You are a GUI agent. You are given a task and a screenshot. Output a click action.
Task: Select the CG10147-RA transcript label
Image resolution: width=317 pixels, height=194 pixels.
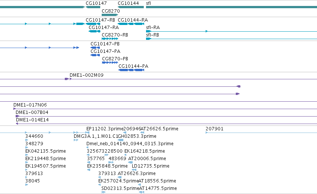104,27
